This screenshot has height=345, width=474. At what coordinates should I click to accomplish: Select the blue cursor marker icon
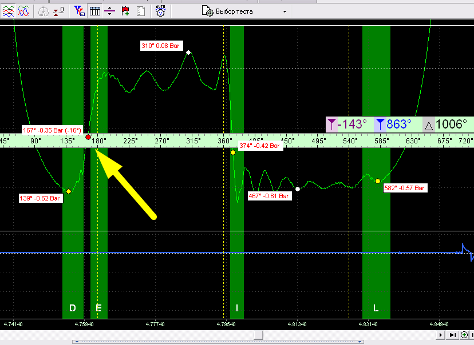coord(380,125)
